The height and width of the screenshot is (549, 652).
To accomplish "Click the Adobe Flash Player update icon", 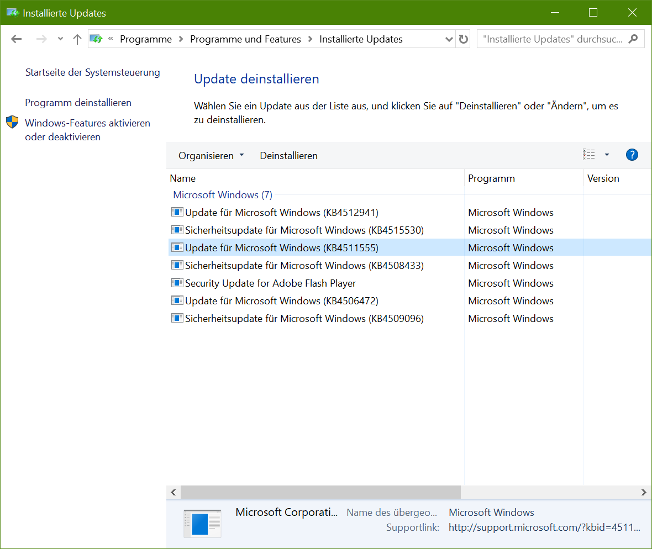I will coord(177,283).
